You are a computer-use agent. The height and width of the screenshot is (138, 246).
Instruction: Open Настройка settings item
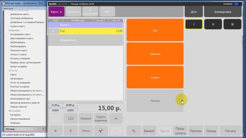tap(15, 115)
